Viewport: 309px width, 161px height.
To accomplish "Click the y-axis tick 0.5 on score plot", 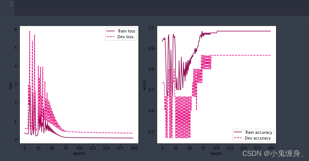I will pyautogui.click(x=151, y=132).
